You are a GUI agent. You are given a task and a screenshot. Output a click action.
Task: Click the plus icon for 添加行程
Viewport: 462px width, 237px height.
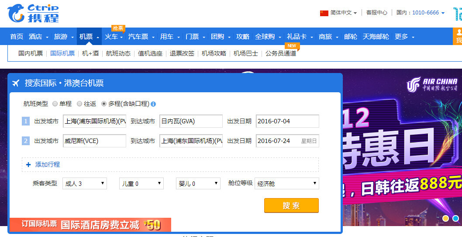point(28,165)
